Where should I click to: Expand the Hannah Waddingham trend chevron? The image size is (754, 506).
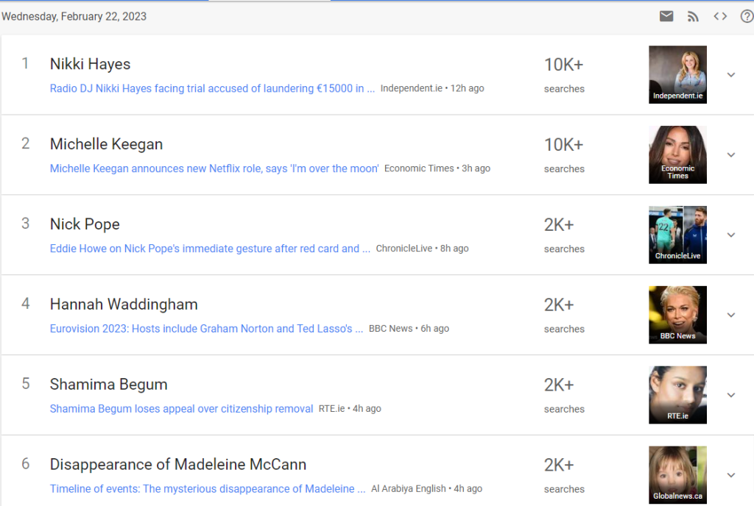coord(731,316)
